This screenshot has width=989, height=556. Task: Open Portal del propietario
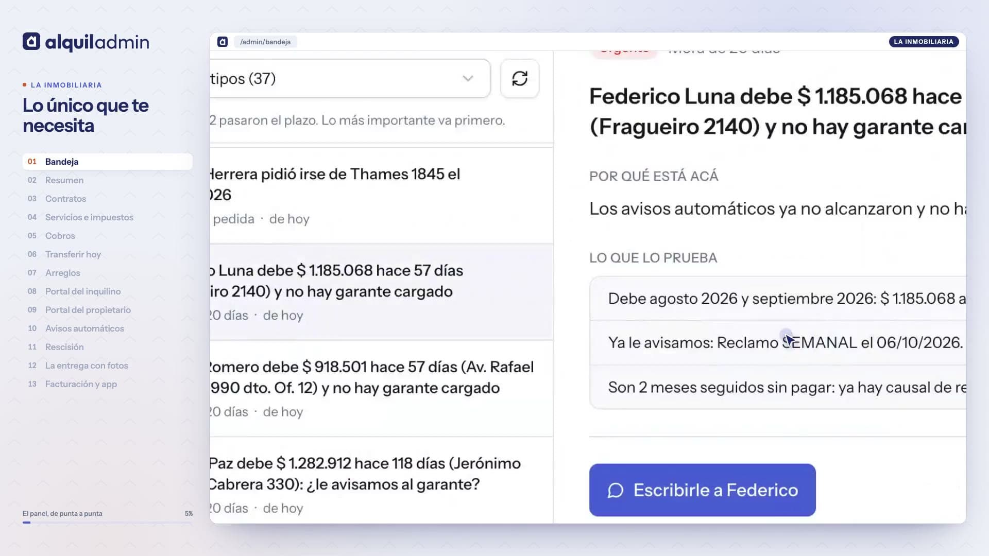pos(108,310)
